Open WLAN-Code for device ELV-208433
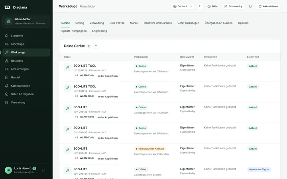Screen dimensions: 287x179 coord(85,158)
